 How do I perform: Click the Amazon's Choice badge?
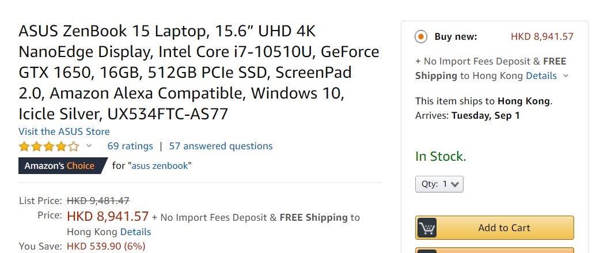click(63, 166)
